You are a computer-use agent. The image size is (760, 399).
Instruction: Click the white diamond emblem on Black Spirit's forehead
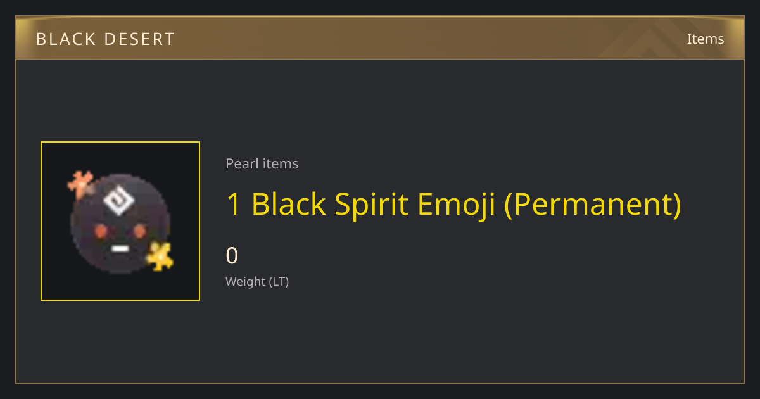pos(120,200)
